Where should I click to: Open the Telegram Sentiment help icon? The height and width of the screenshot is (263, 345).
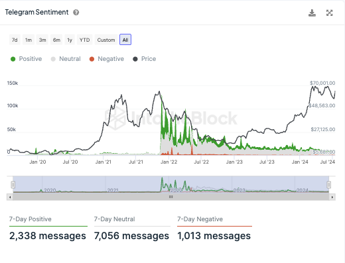tap(76, 13)
